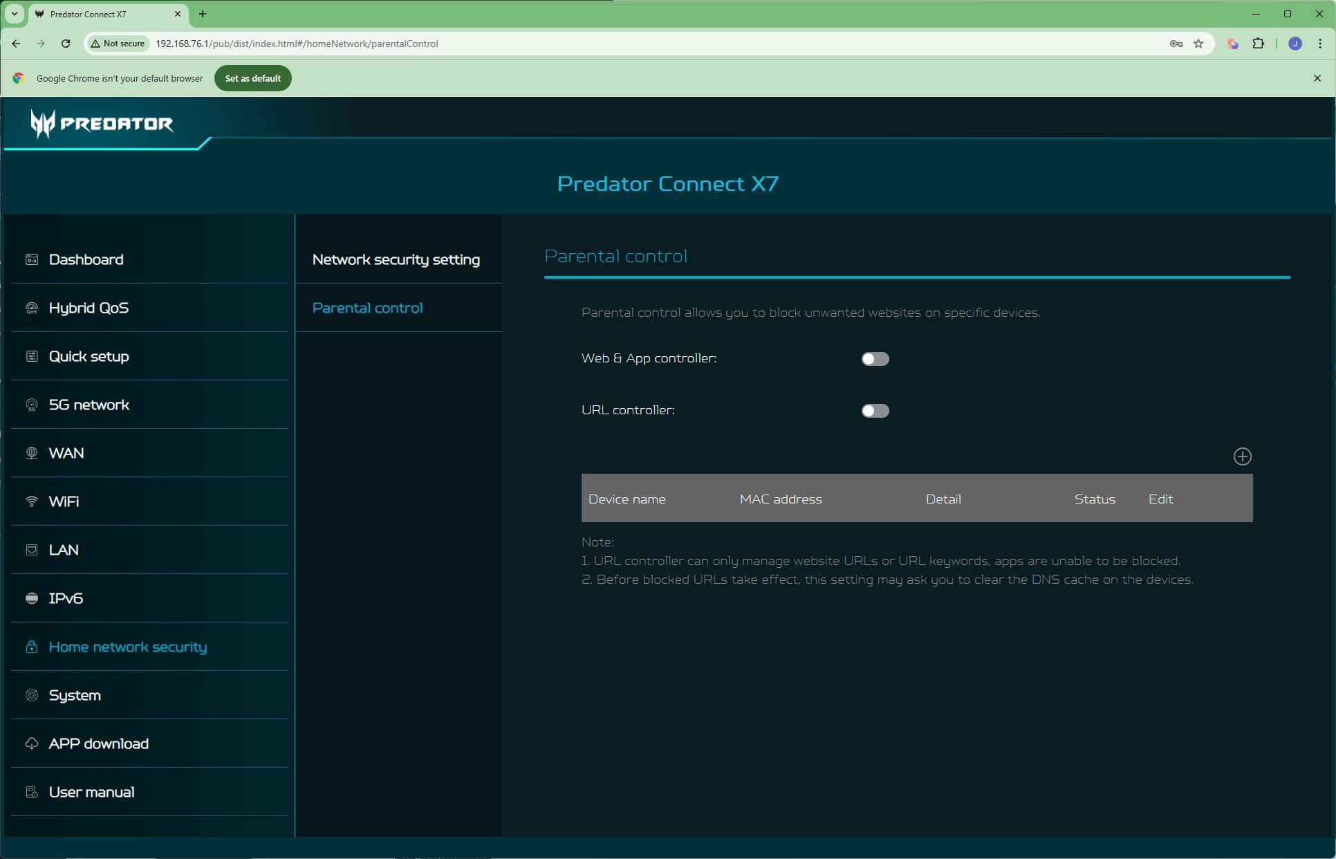Click the WAN globe icon
The image size is (1336, 859).
coord(32,453)
